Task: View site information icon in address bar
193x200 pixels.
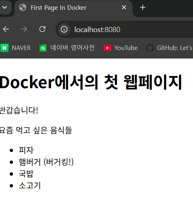Action: (64, 29)
